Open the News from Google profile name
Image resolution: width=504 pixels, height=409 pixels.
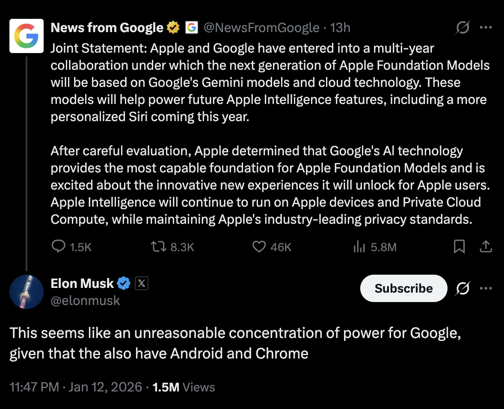tap(107, 28)
